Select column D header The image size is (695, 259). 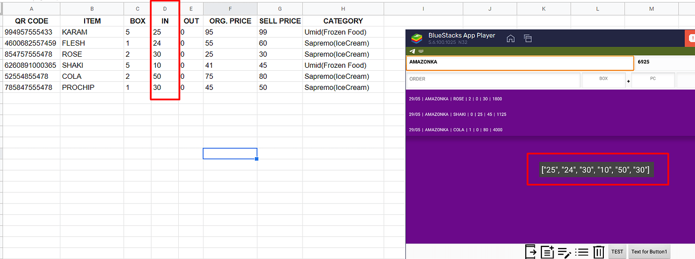tap(165, 9)
